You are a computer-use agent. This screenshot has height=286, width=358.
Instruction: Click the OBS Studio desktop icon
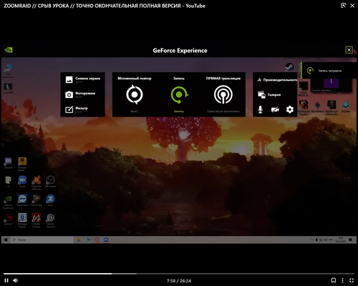(x=50, y=182)
